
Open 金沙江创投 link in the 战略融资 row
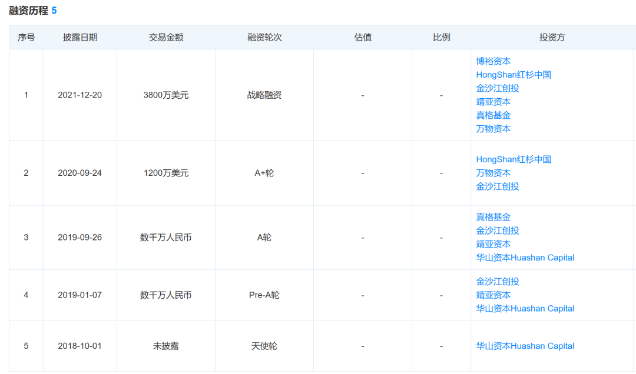pos(497,88)
